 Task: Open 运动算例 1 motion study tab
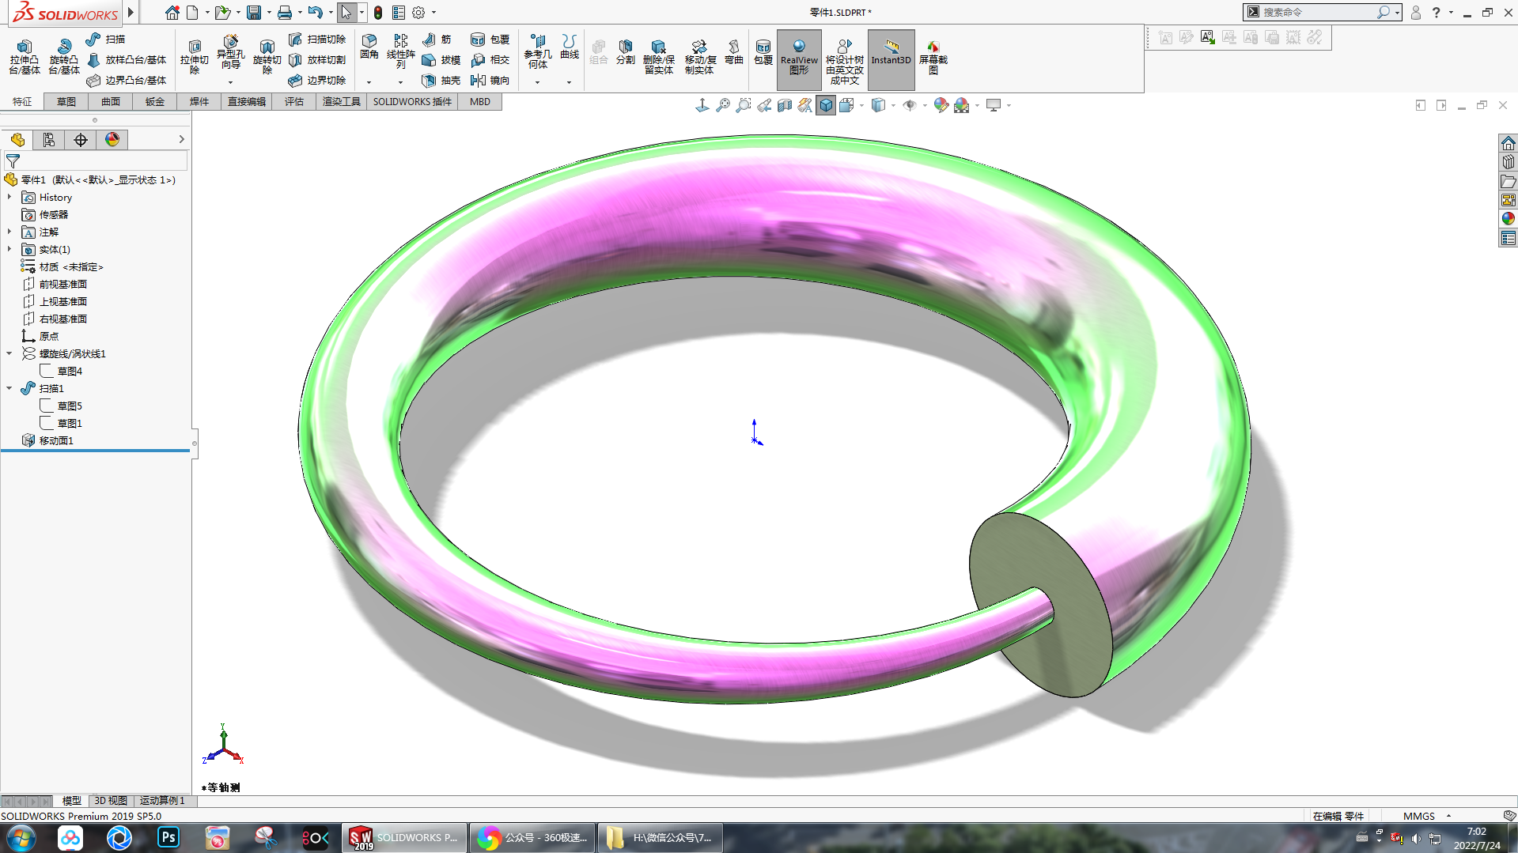click(162, 801)
